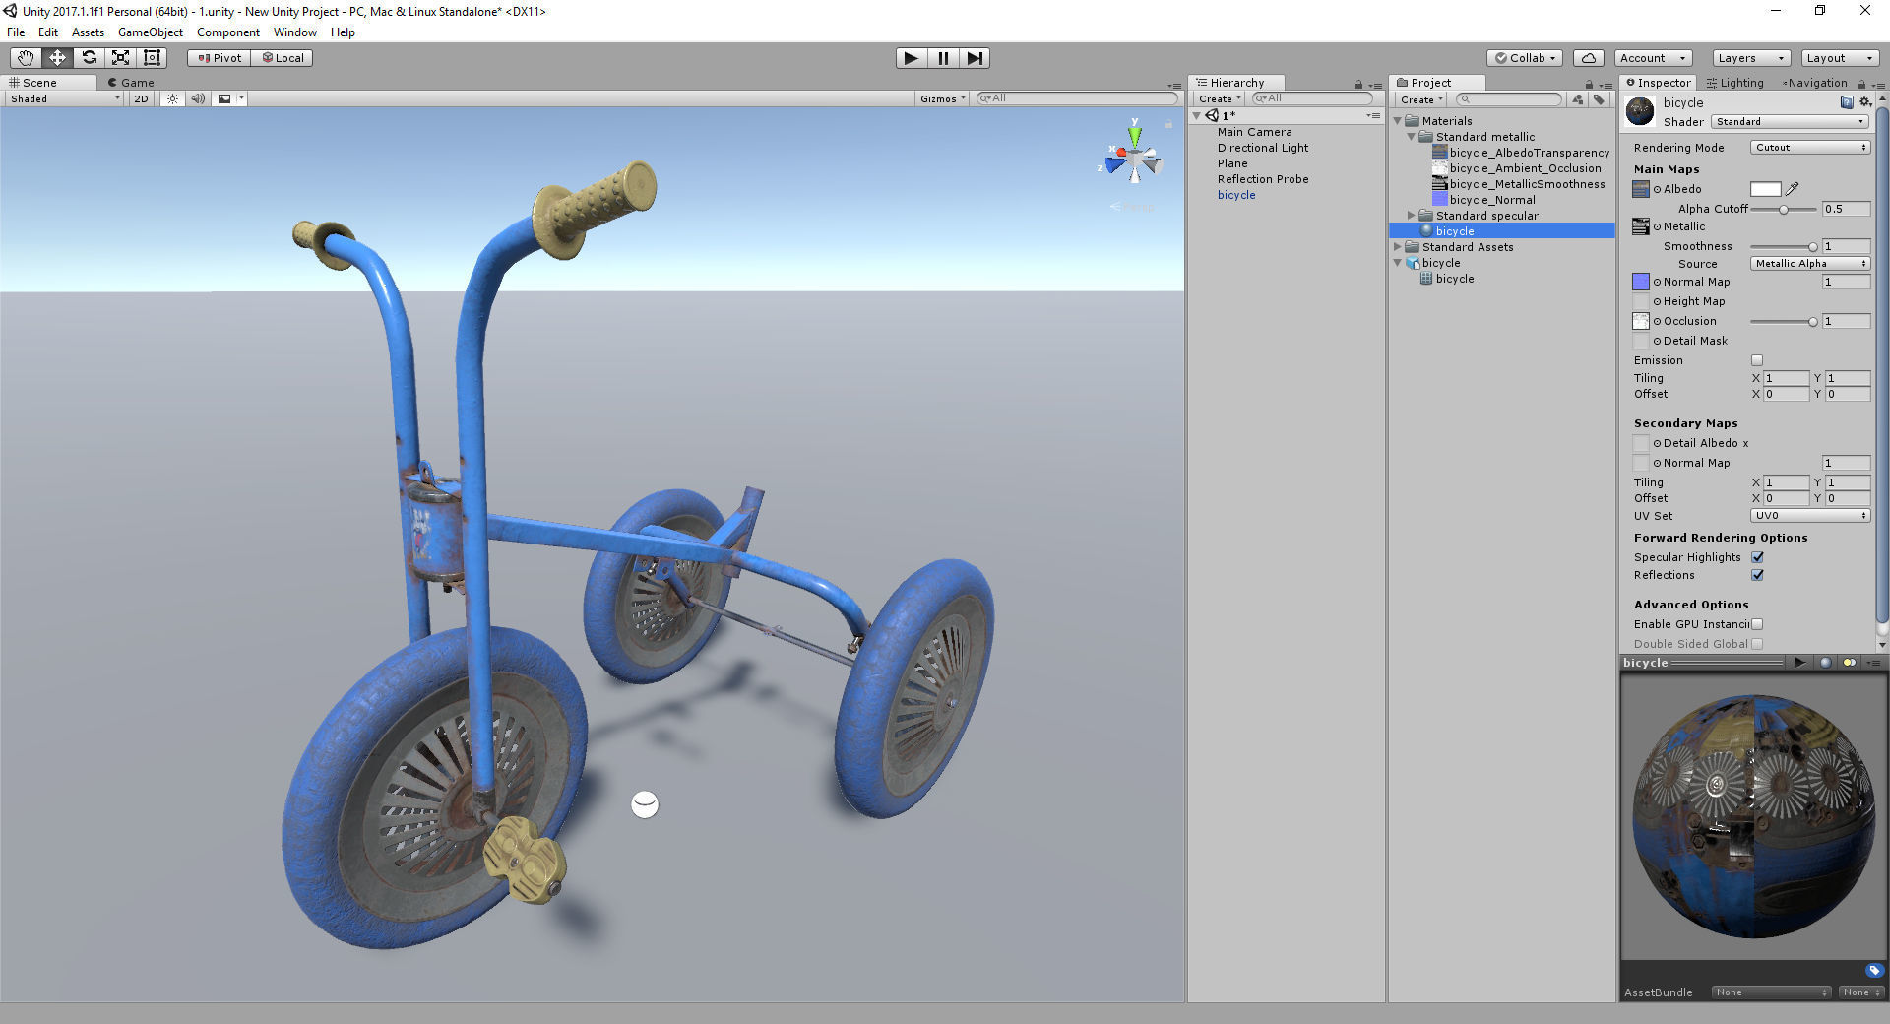Switch to the Lighting tab
Image resolution: width=1890 pixels, height=1024 pixels.
click(1734, 83)
